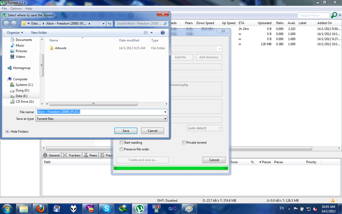Open CD Drive (G:)
The height and width of the screenshot is (214, 342).
click(25, 102)
